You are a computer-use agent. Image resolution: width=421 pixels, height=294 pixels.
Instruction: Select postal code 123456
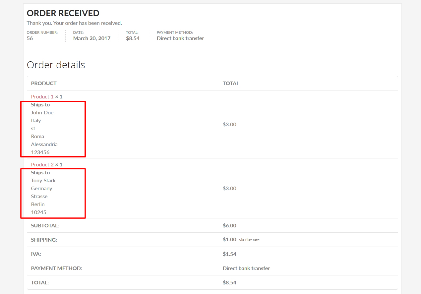coord(40,152)
